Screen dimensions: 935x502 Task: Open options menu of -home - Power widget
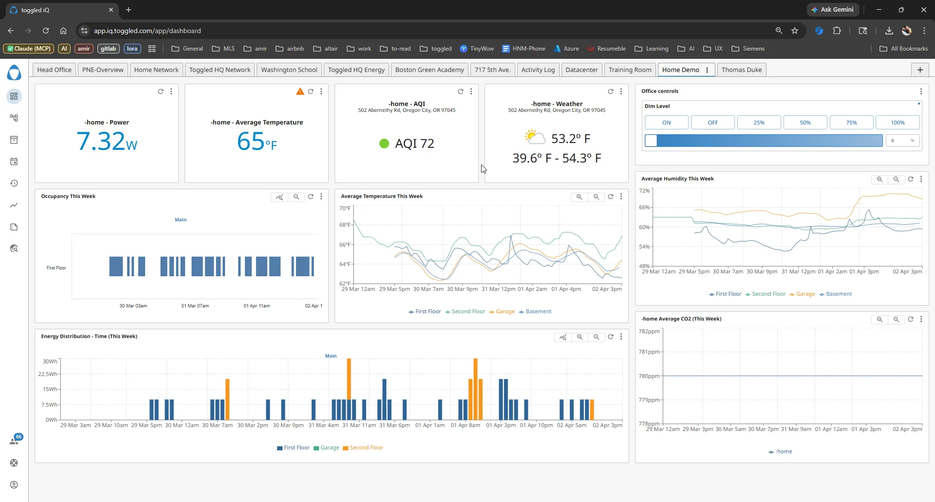171,91
